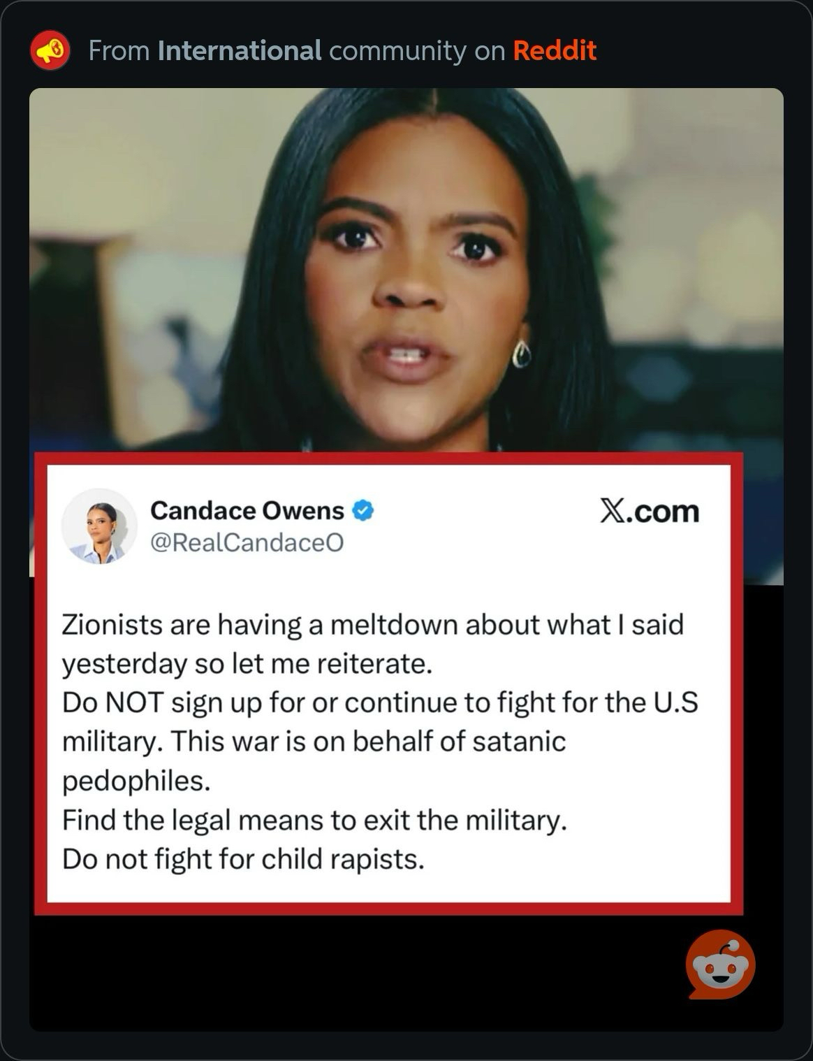
Task: Click "yesterday so let me reiterate." line
Action: pos(247,664)
